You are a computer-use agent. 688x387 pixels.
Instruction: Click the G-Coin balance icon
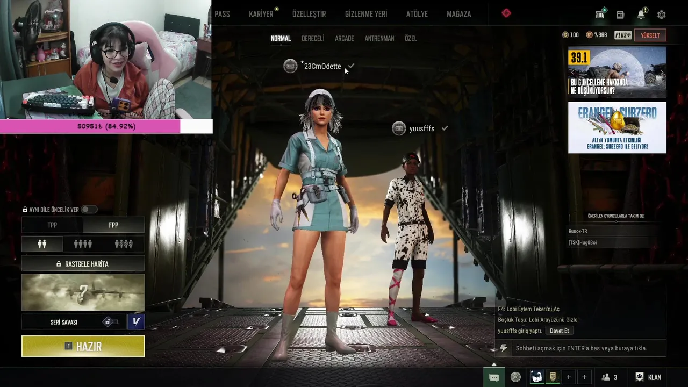[x=565, y=35]
